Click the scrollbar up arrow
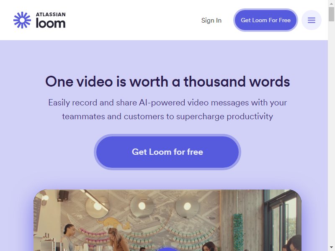This screenshot has height=251, width=335. tap(331, 3)
